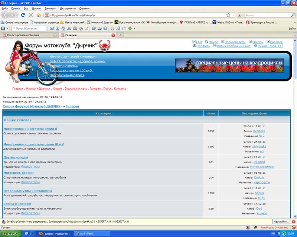Open the Самые популярные bookmarks folder
The image size is (297, 237).
coord(14,22)
